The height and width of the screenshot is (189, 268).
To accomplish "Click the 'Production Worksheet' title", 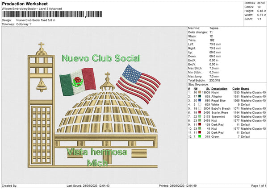I will 25,4.
